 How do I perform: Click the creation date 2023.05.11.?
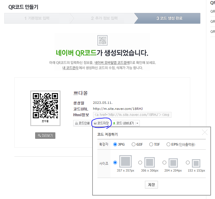coord(103,103)
